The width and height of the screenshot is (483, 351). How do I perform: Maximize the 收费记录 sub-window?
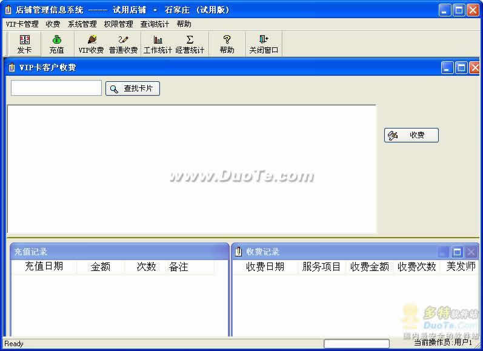tap(458, 252)
